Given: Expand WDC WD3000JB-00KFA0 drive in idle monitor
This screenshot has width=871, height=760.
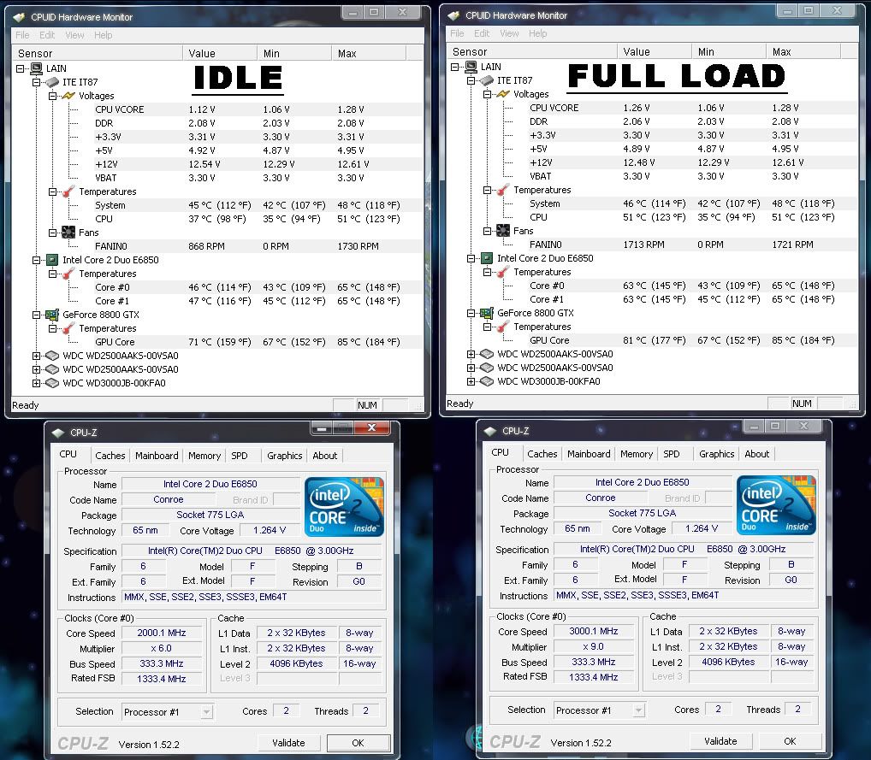Looking at the screenshot, I should (37, 383).
